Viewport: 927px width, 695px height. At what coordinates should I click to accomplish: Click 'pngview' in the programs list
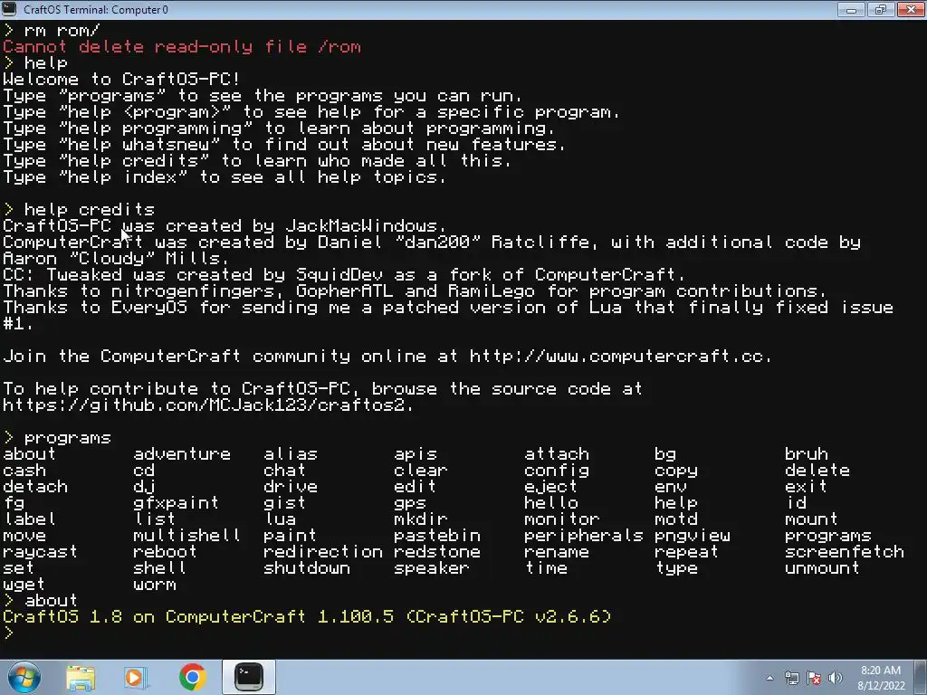tap(693, 536)
